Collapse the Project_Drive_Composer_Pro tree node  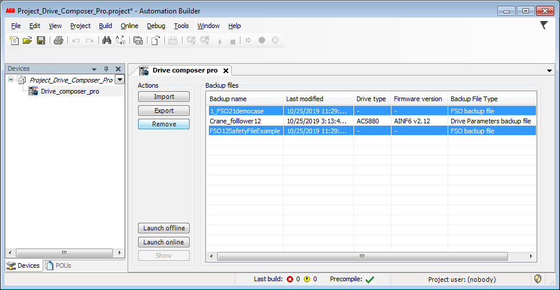pos(11,80)
